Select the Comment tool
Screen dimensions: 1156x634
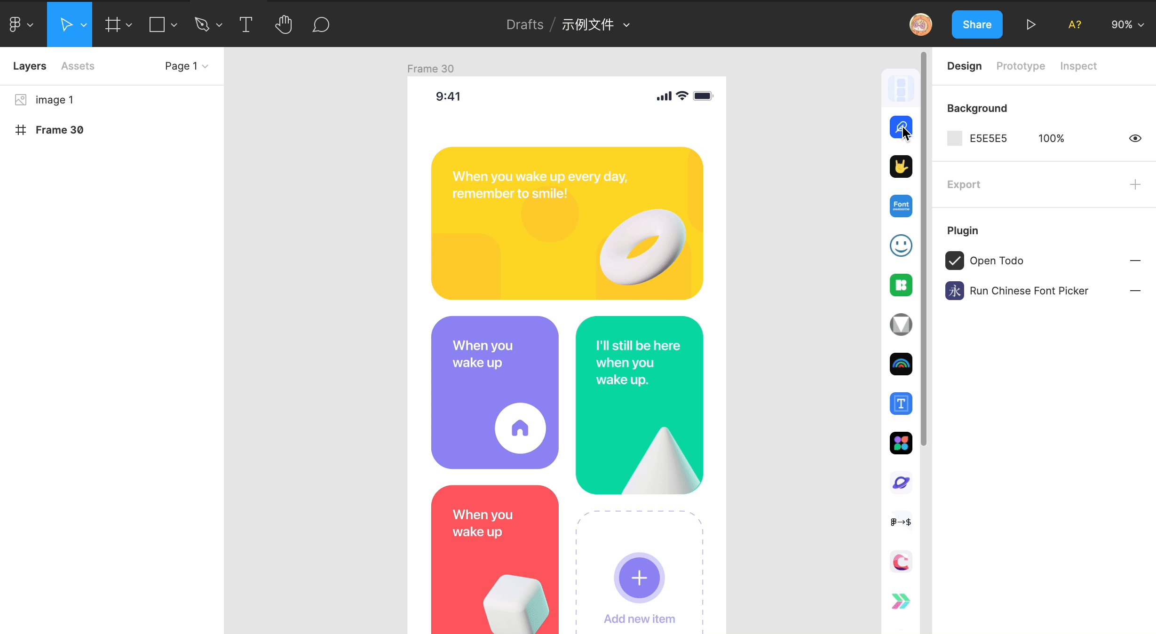pyautogui.click(x=321, y=24)
